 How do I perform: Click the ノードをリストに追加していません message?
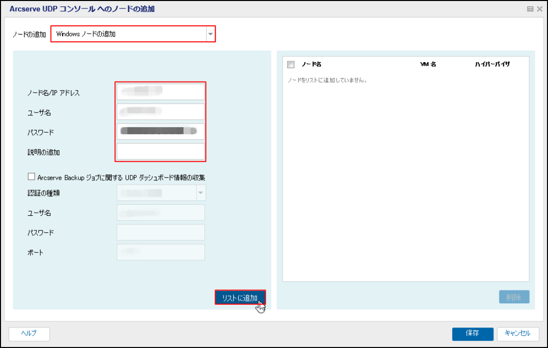327,80
